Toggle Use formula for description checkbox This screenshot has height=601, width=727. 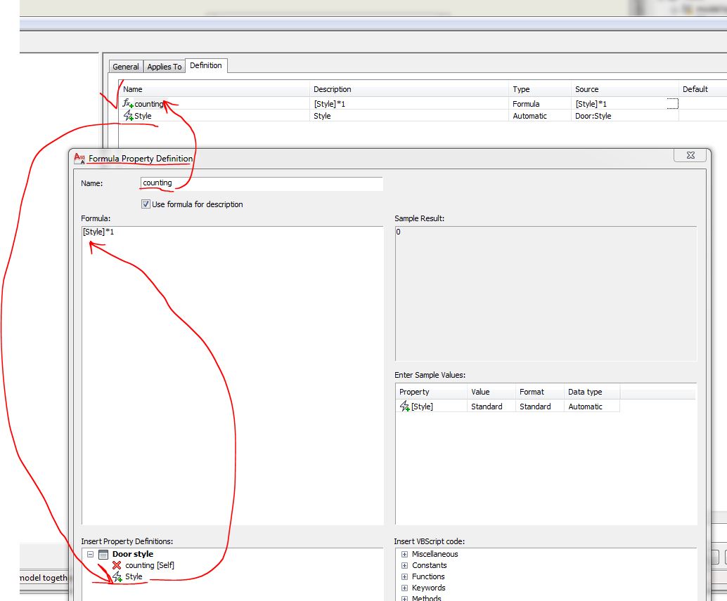146,204
